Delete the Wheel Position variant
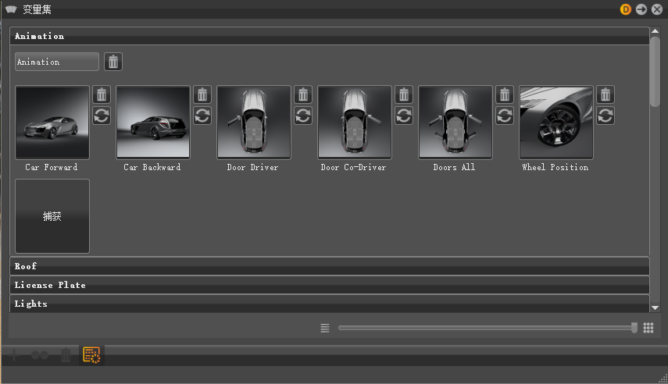Screen dimensions: 668x384 (x=605, y=94)
